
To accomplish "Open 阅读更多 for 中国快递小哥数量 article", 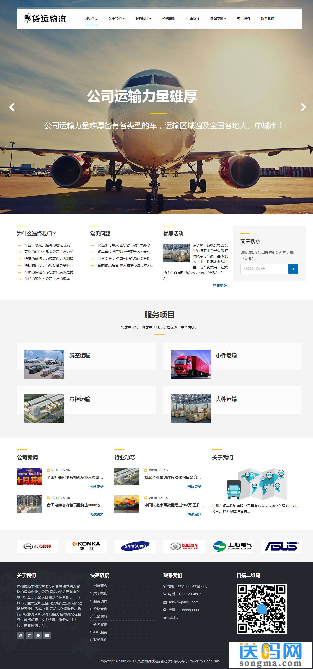I will pyautogui.click(x=194, y=514).
